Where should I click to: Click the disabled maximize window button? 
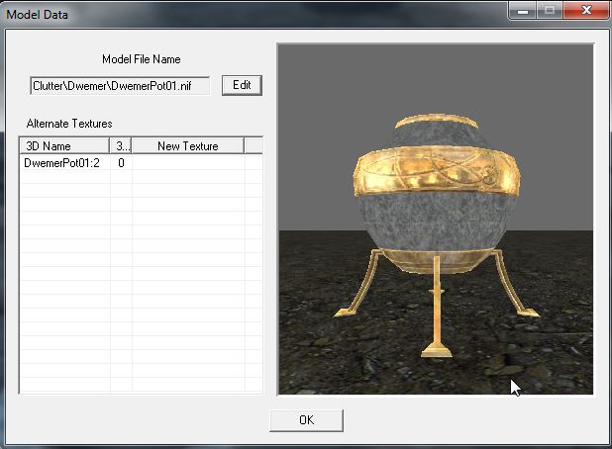click(x=550, y=10)
